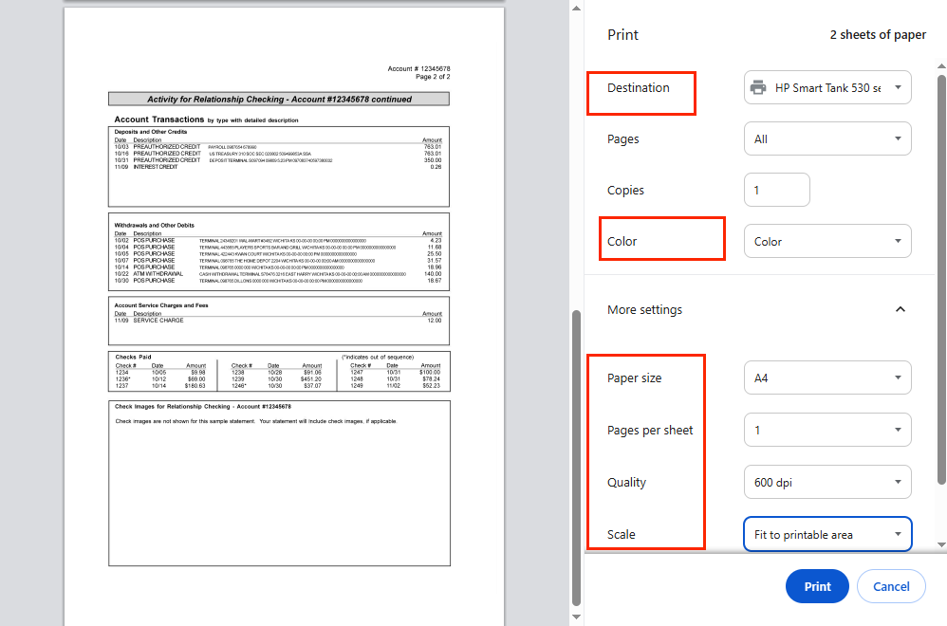The height and width of the screenshot is (626, 947).
Task: Open the Pages dropdown showing All
Action: click(x=827, y=138)
